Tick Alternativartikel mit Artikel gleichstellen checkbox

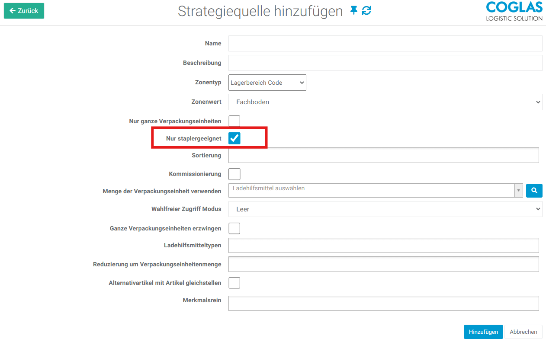pos(234,283)
